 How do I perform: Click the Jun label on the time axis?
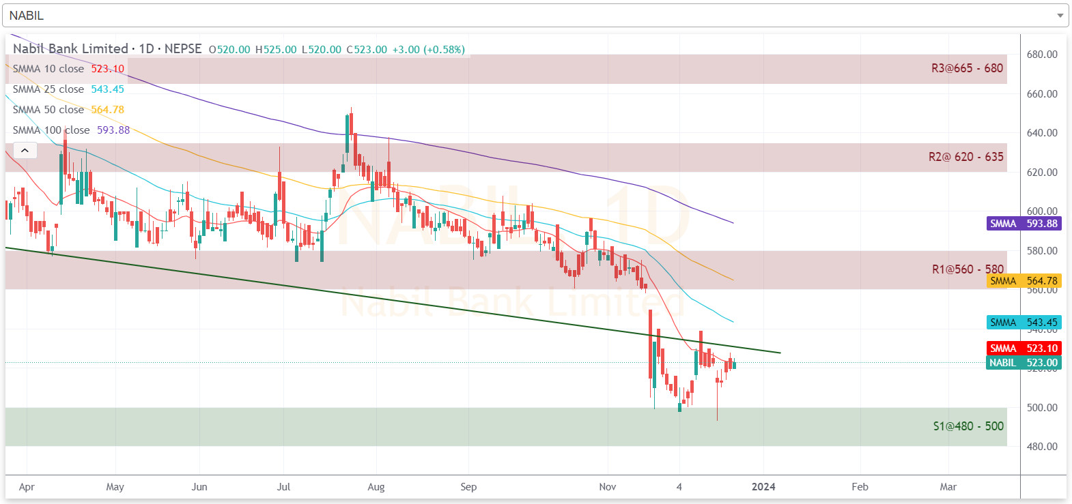199,487
